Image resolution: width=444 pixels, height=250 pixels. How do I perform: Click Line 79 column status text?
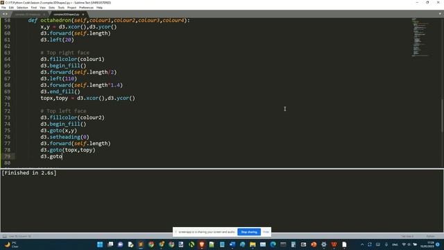pos(20,236)
